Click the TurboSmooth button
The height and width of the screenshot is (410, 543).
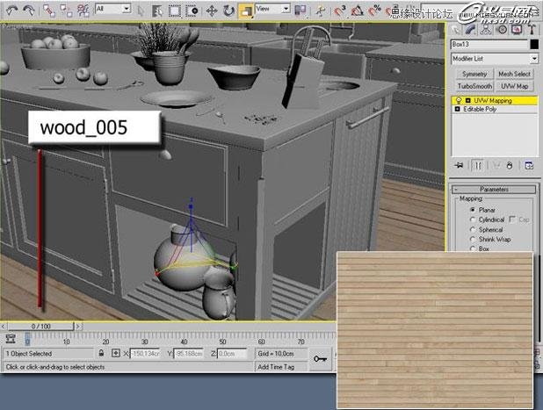[x=474, y=86]
